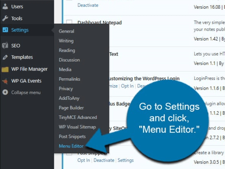Click the Dashboard Notepad plugin title
The width and height of the screenshot is (225, 169).
pos(99,23)
